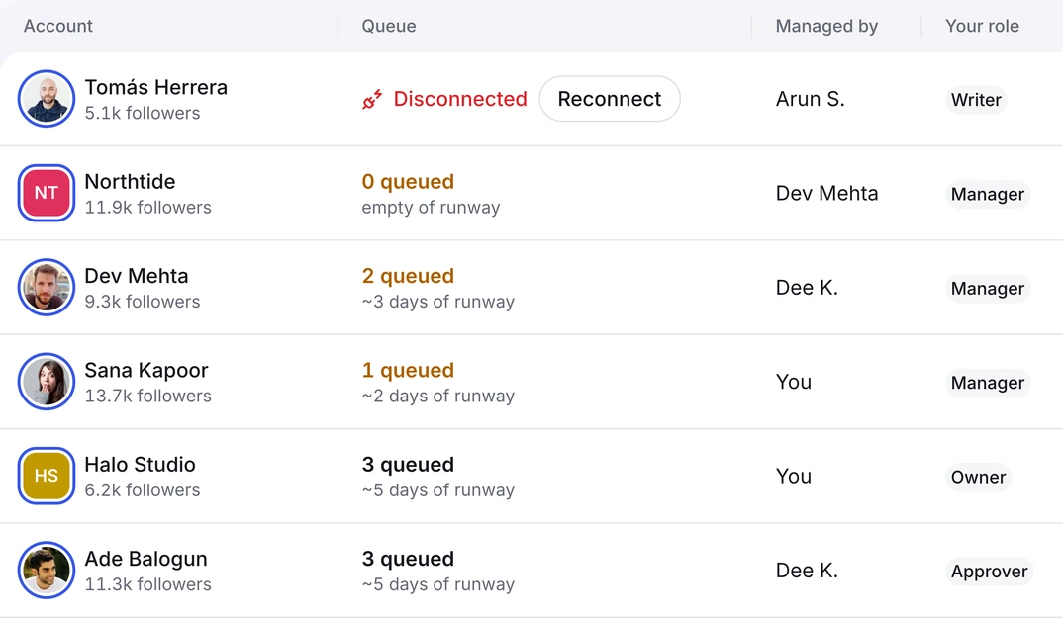The width and height of the screenshot is (1063, 618).
Task: Click 13.7k followers text
Action: (147, 396)
